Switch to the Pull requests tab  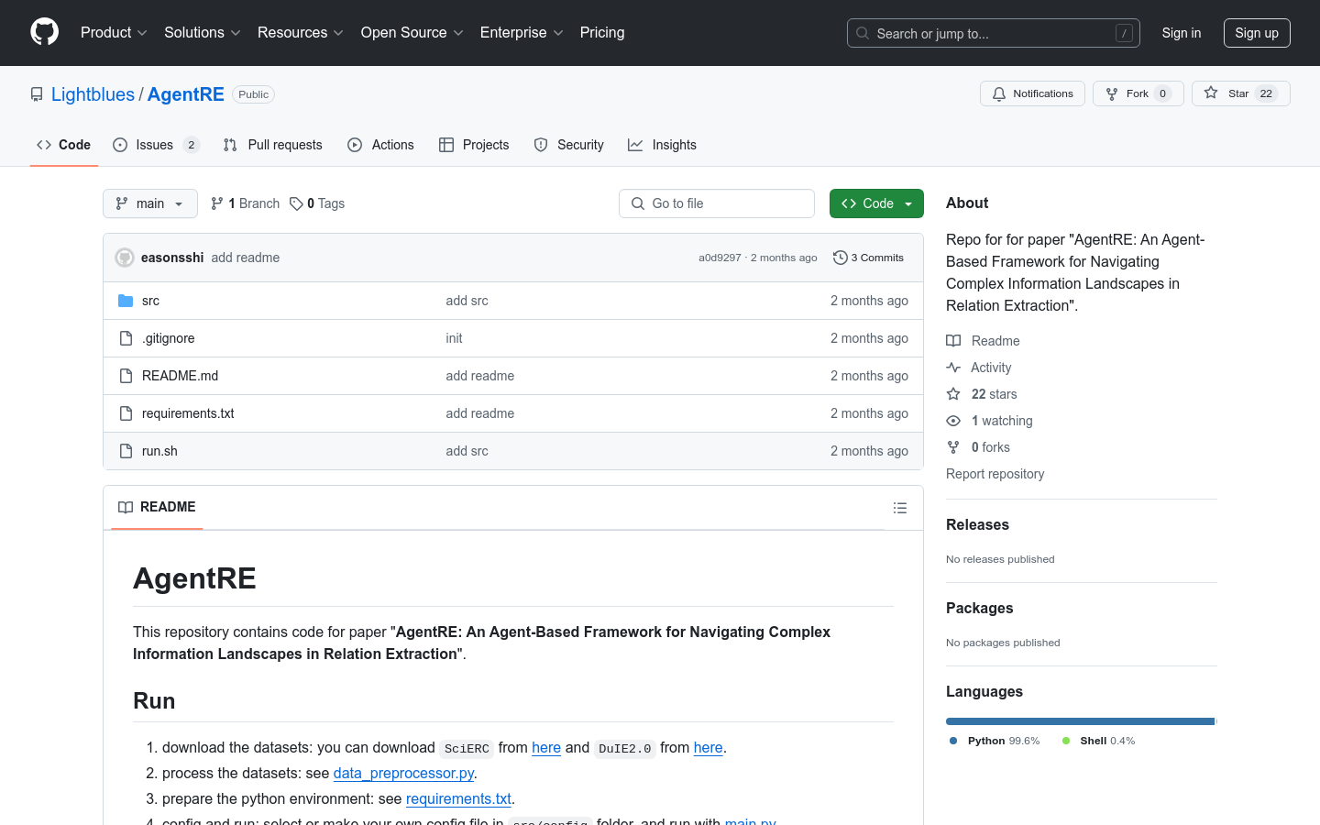coord(273,145)
